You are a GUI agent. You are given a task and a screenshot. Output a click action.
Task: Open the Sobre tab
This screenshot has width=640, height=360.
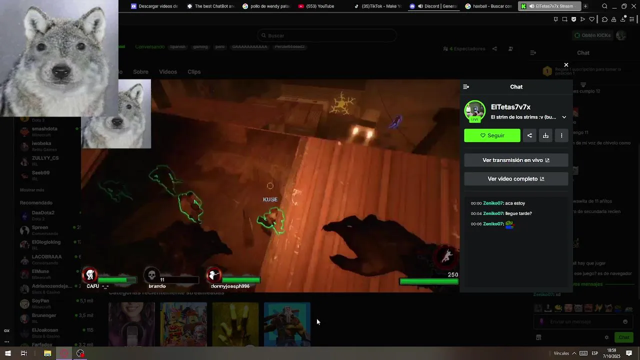[140, 72]
